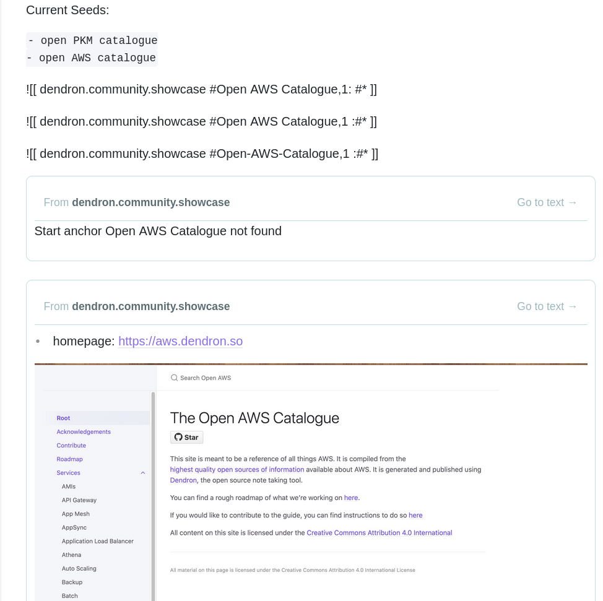This screenshot has width=603, height=601.
Task: Click the magnifying glass search icon
Action: pyautogui.click(x=174, y=378)
